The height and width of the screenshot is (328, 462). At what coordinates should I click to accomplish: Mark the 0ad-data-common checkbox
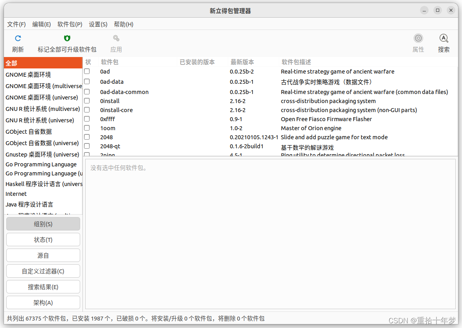87,92
